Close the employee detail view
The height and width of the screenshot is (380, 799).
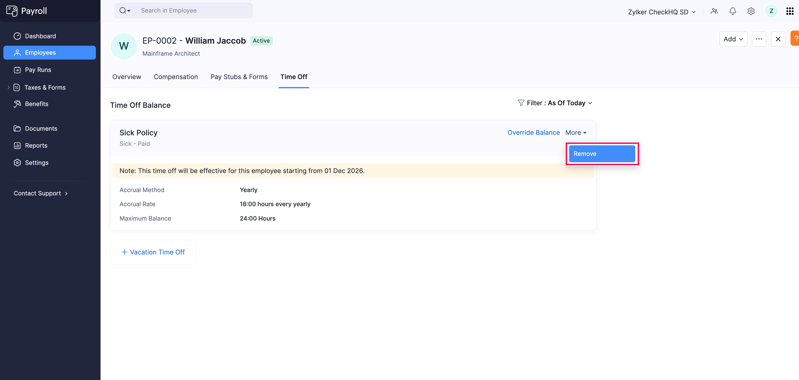[x=778, y=39]
